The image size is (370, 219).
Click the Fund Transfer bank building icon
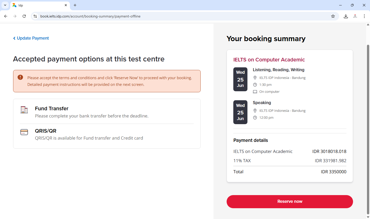click(24, 110)
